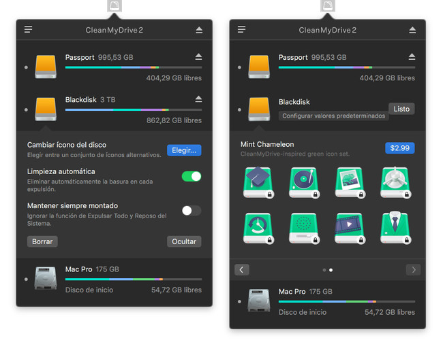Viewport: 443px width, 357px height.
Task: Select movie film strip drive icon
Action: 350,228
